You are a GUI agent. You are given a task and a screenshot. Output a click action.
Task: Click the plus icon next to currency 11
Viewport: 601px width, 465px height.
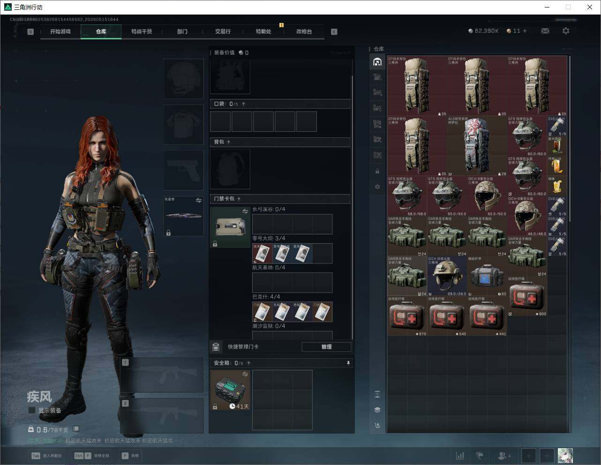pos(525,31)
